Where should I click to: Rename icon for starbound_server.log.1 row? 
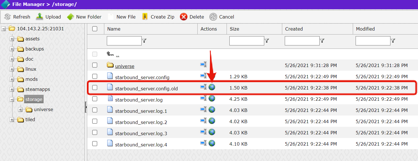[x=203, y=109]
